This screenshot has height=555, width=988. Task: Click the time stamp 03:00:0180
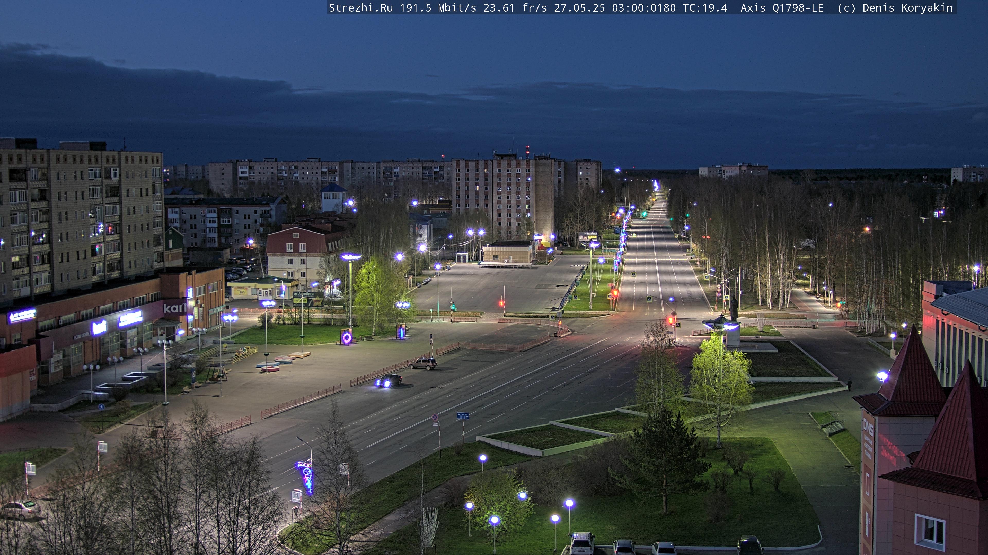[643, 8]
